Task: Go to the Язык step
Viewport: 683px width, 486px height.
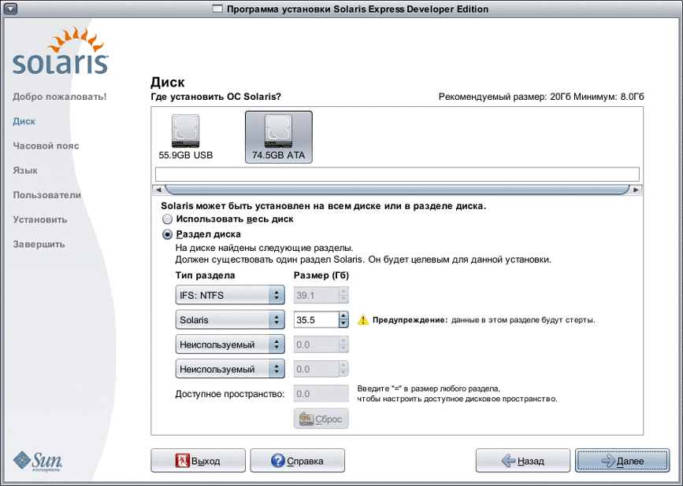Action: point(25,171)
